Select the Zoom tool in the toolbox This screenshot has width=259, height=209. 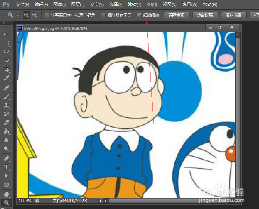[x=6, y=203]
